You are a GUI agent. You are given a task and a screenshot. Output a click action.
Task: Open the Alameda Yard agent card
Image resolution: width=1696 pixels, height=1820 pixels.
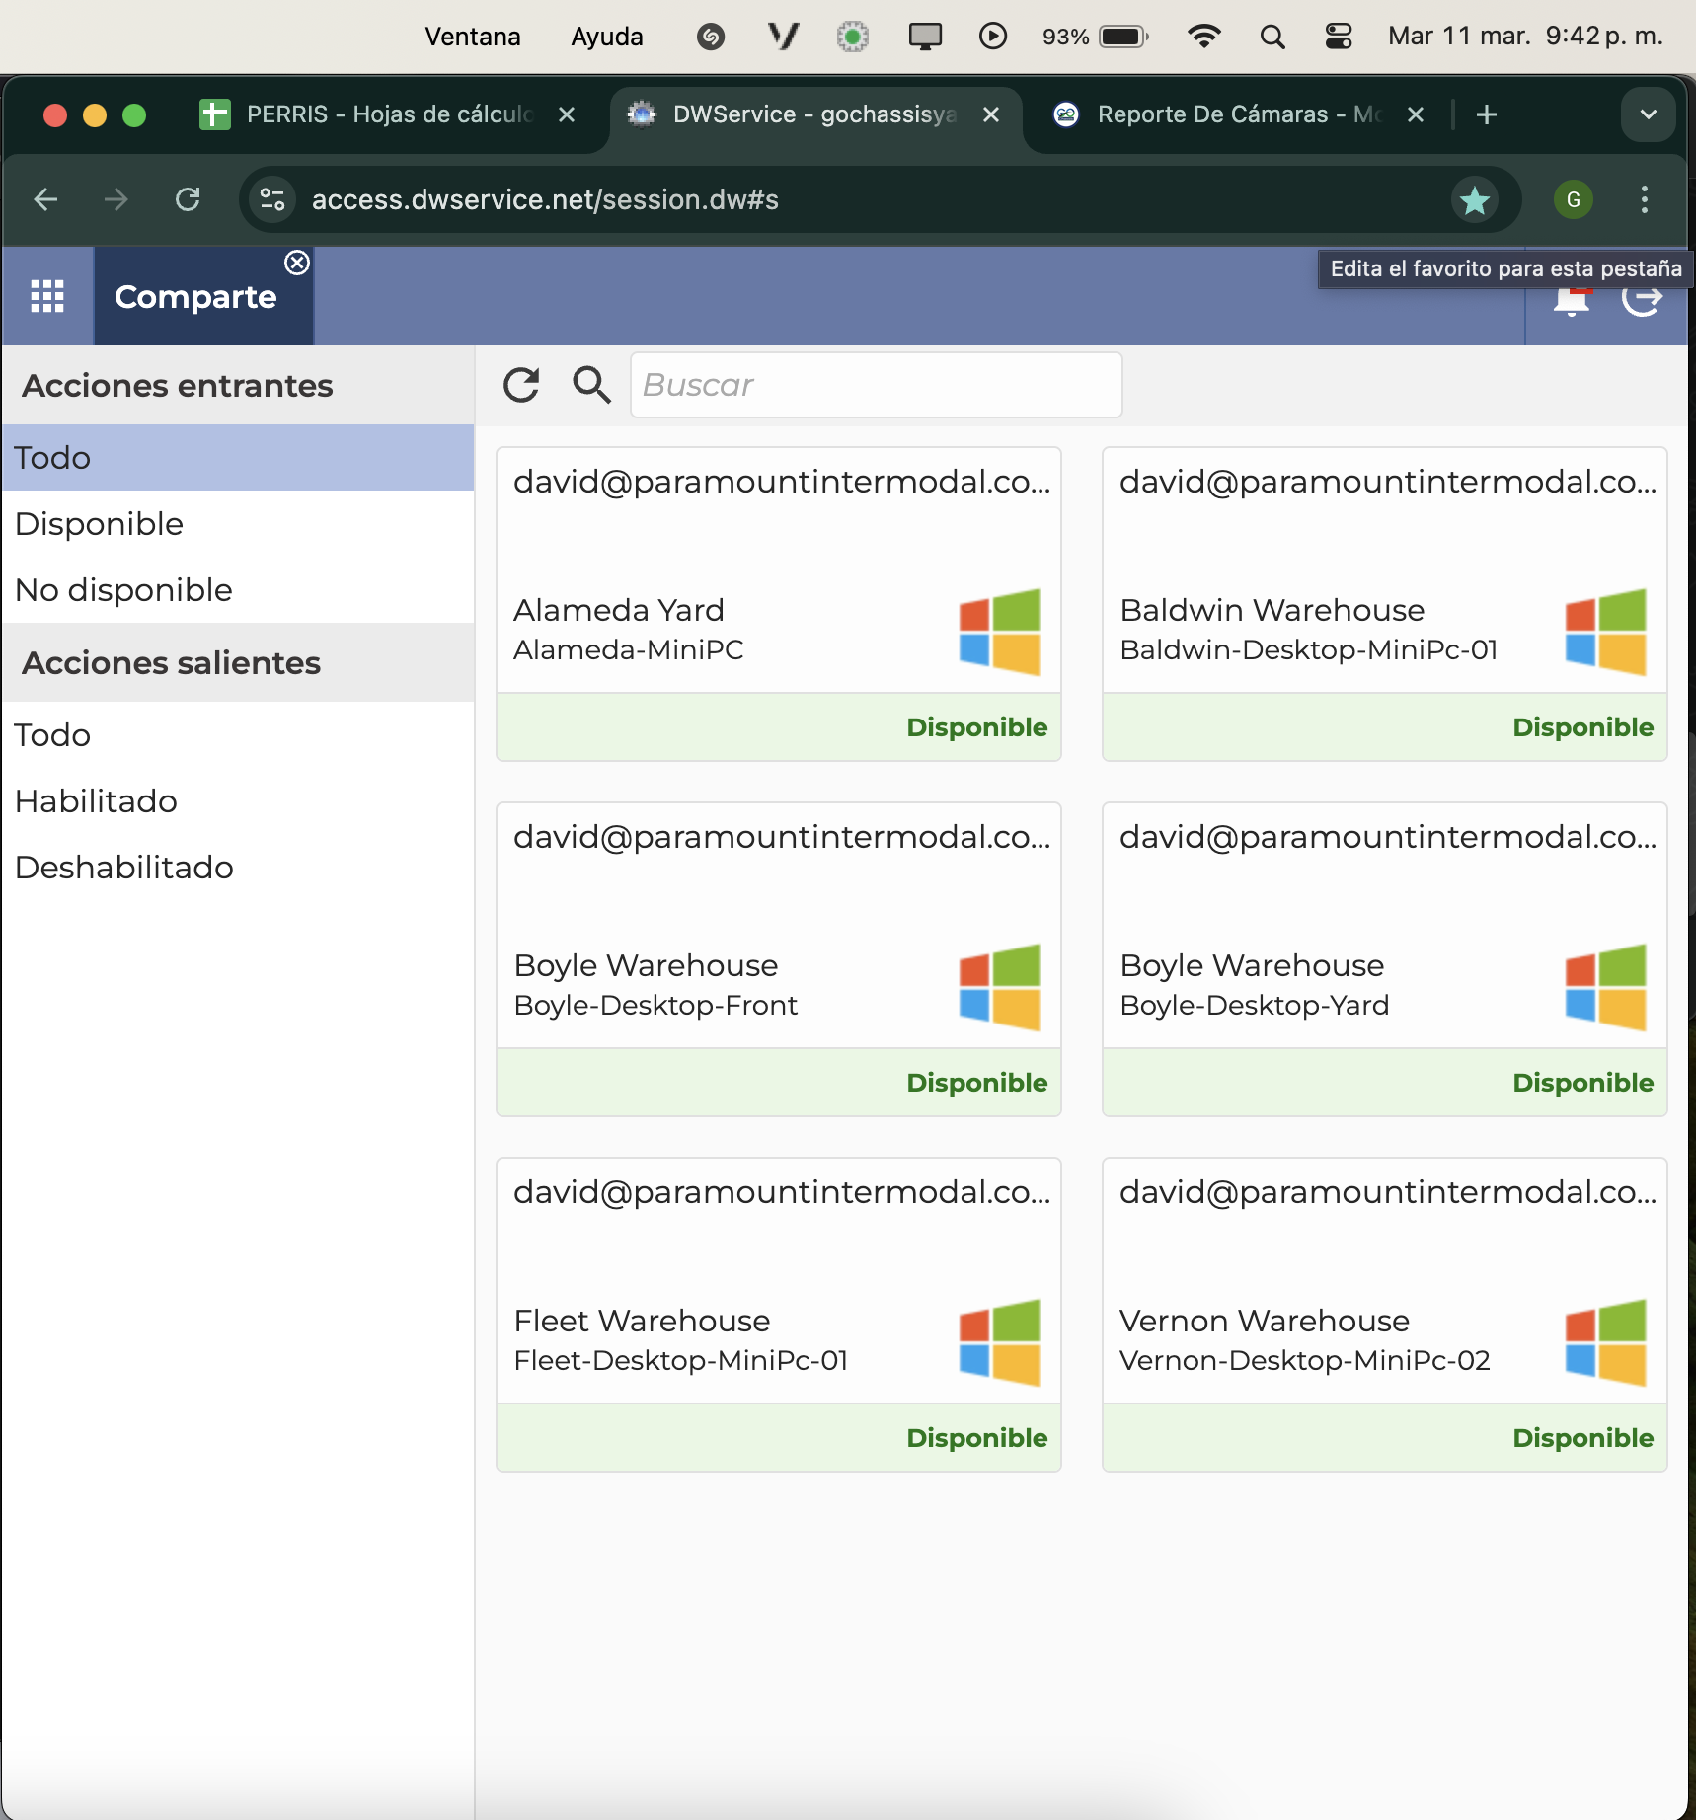(779, 604)
